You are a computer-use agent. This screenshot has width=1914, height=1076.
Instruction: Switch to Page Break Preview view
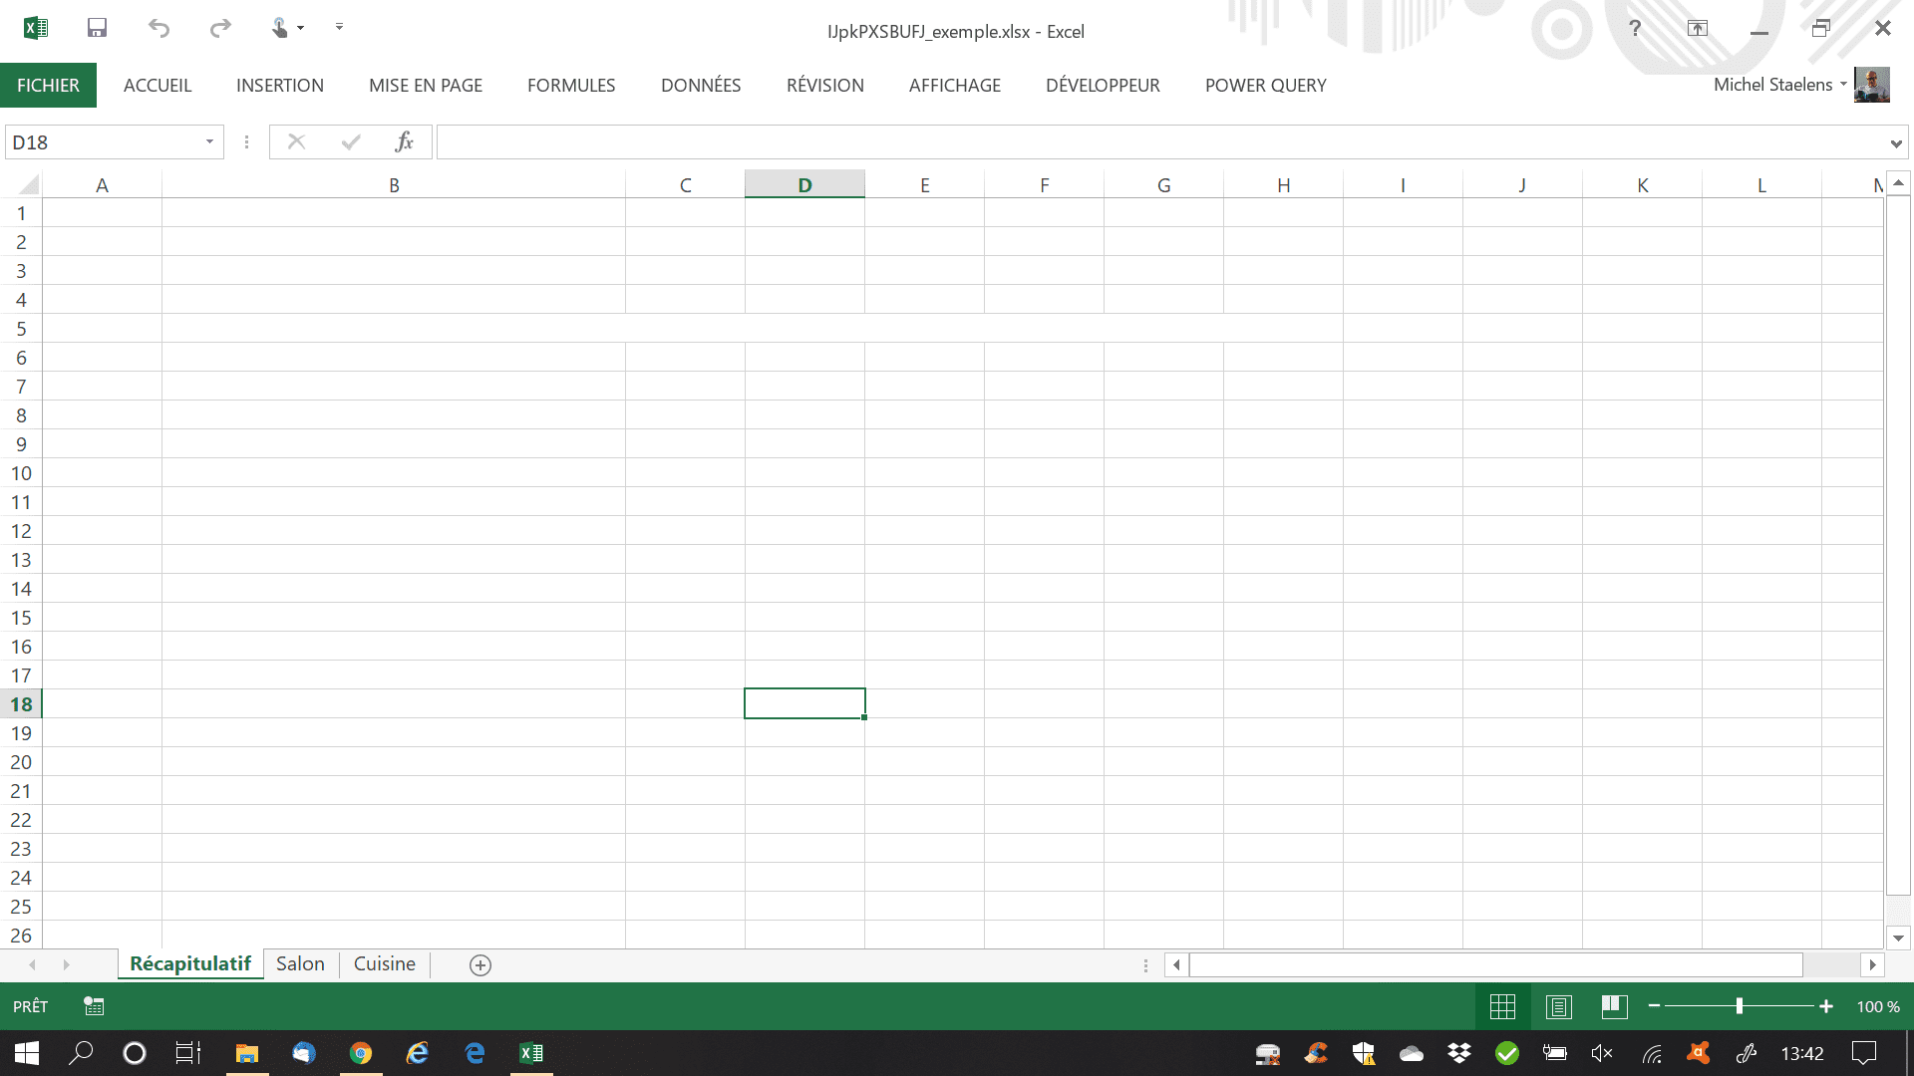1615,1006
